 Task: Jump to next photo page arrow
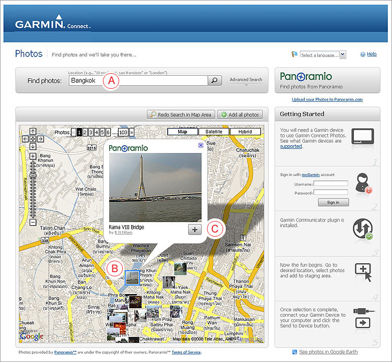[131, 133]
